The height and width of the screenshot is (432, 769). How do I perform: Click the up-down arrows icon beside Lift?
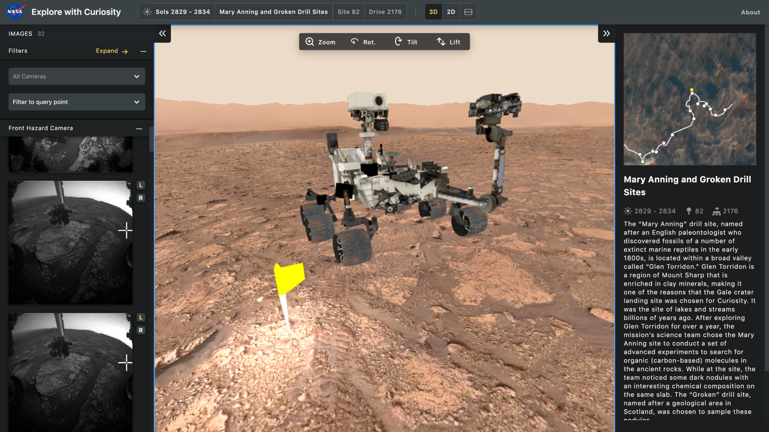(441, 42)
